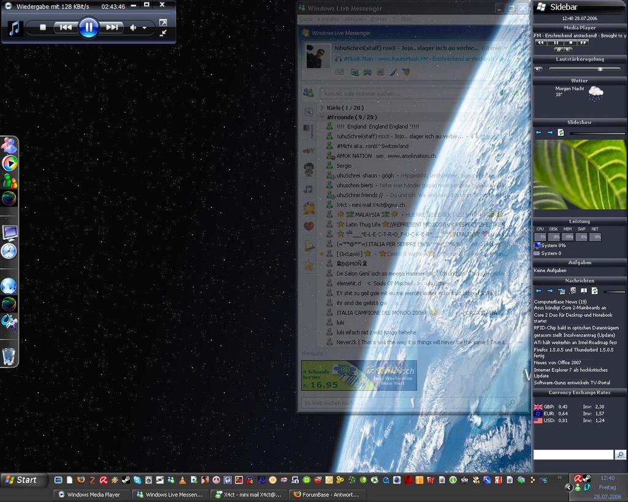Open Messenger 'Kontakte' menu
This screenshot has width=628, height=502.
(x=328, y=19)
